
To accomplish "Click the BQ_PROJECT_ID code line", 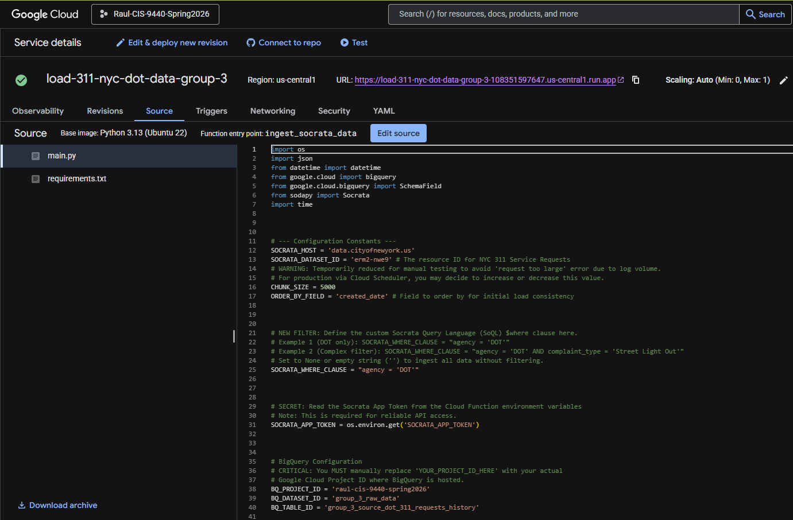I will pyautogui.click(x=350, y=489).
